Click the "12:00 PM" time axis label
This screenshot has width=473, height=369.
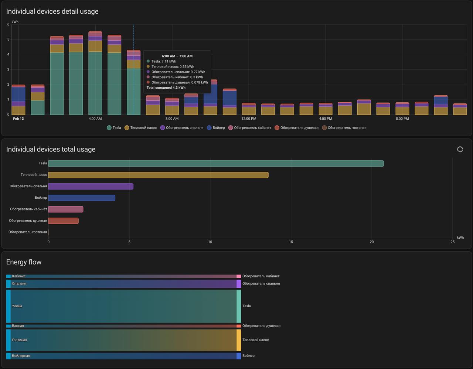(249, 119)
